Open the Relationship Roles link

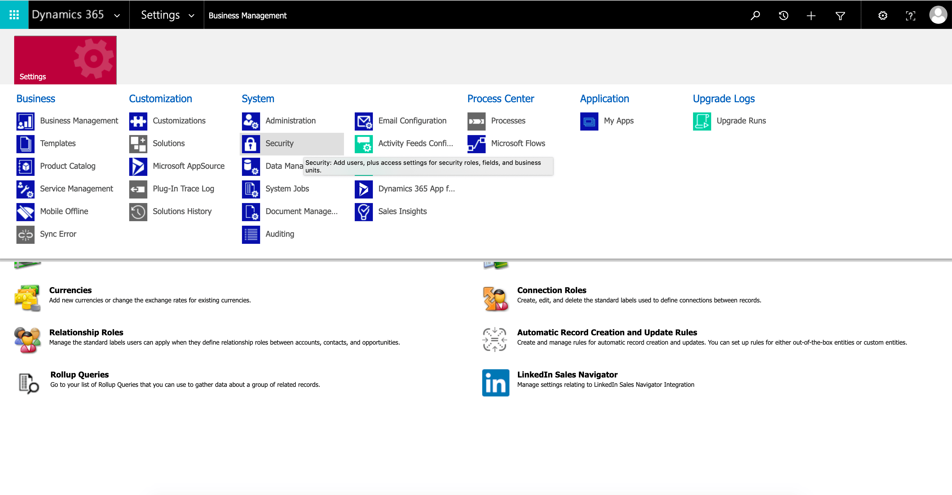[x=86, y=332]
